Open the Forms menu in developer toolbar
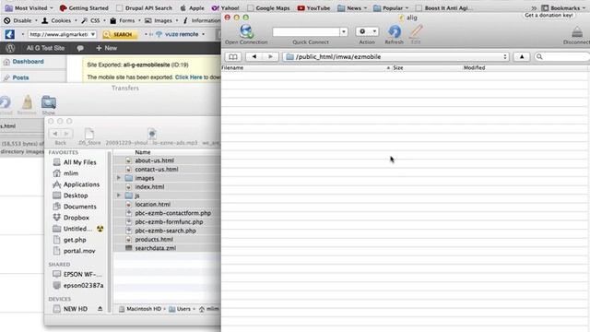590x332 pixels. [125, 20]
